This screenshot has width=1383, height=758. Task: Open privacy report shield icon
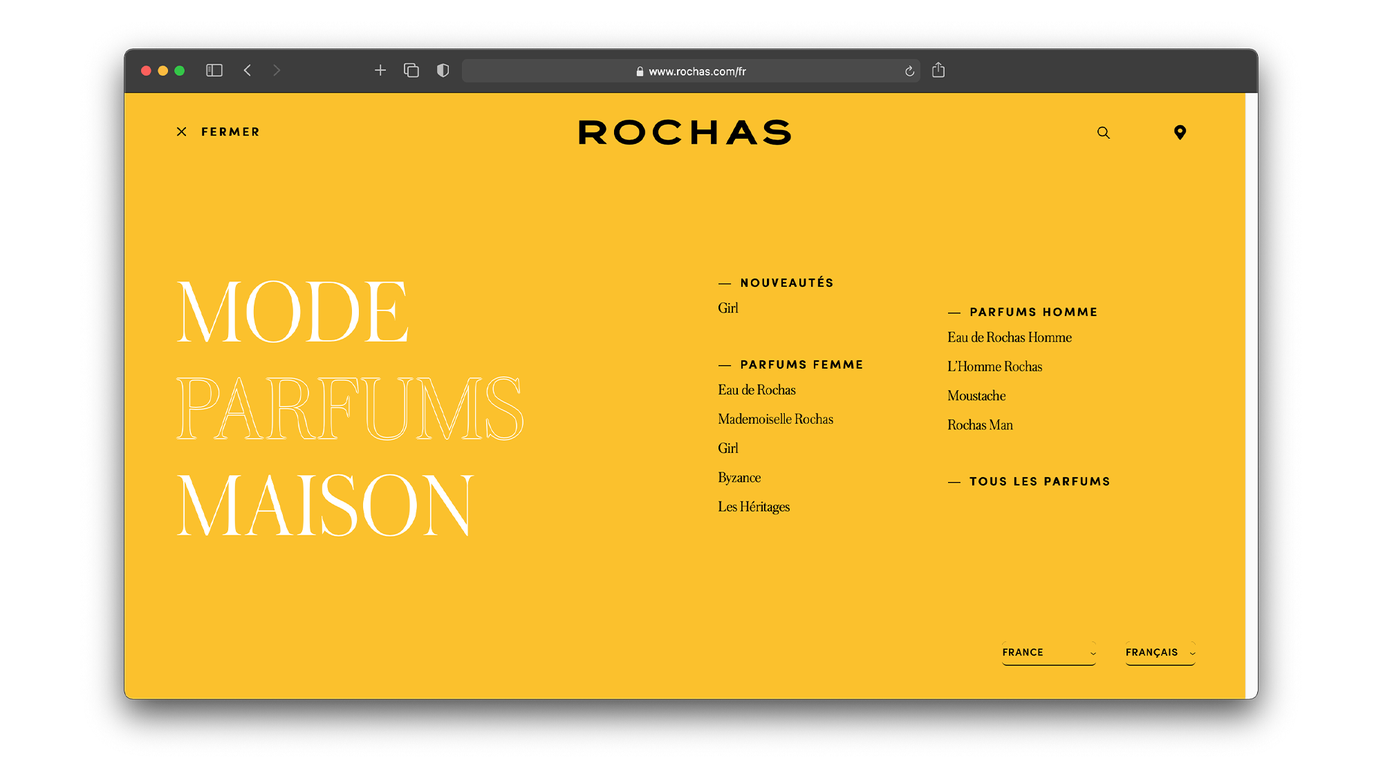(443, 71)
